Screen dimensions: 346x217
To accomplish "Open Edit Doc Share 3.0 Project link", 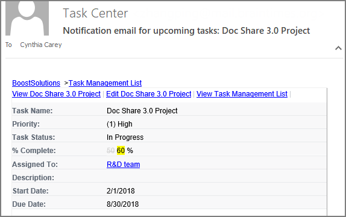I will point(148,94).
